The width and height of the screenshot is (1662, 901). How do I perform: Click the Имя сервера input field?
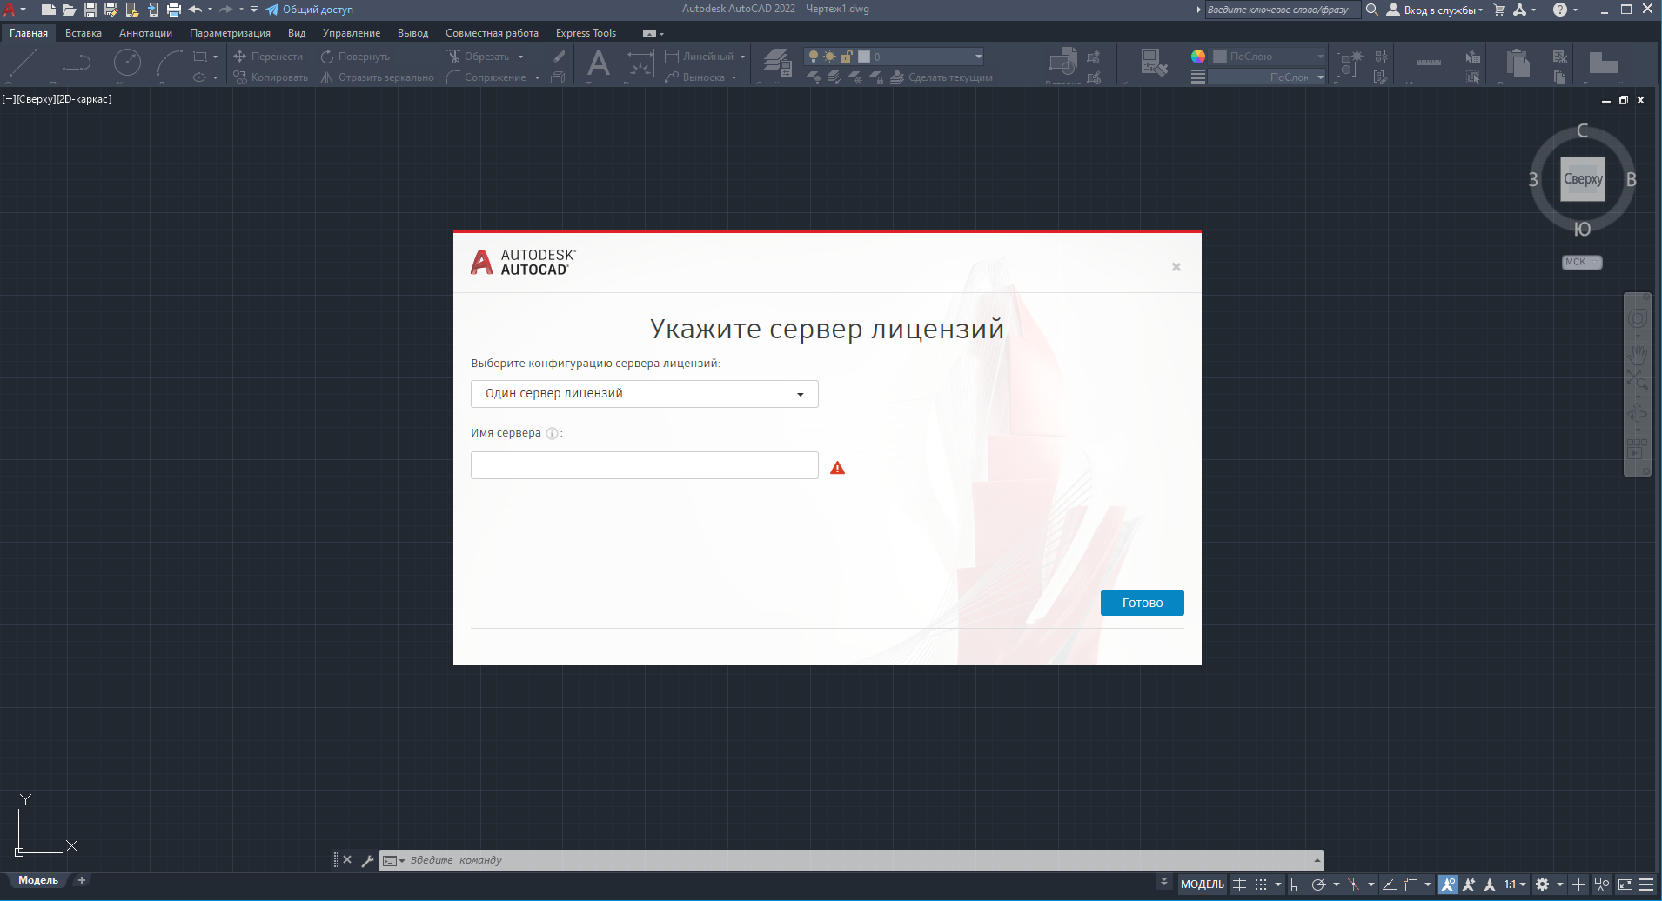[645, 465]
